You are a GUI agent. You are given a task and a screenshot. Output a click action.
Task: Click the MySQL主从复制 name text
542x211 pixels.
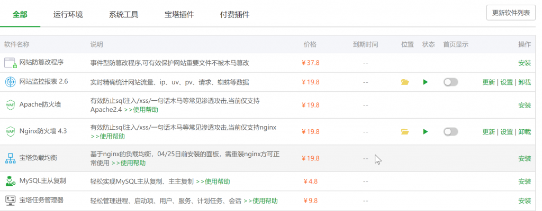click(x=42, y=180)
